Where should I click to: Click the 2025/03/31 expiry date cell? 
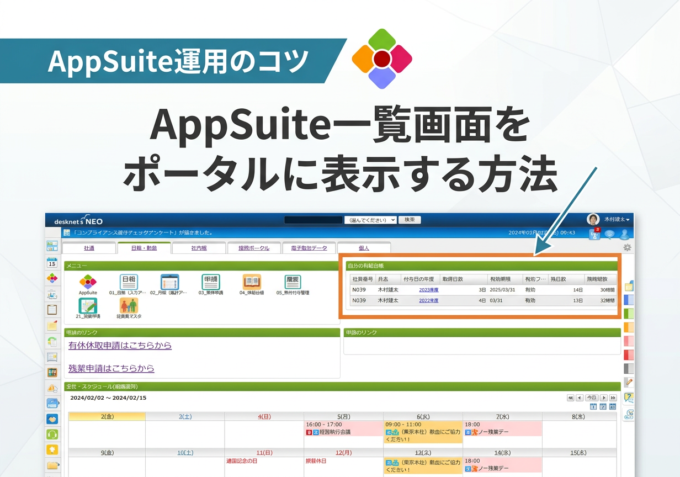502,290
